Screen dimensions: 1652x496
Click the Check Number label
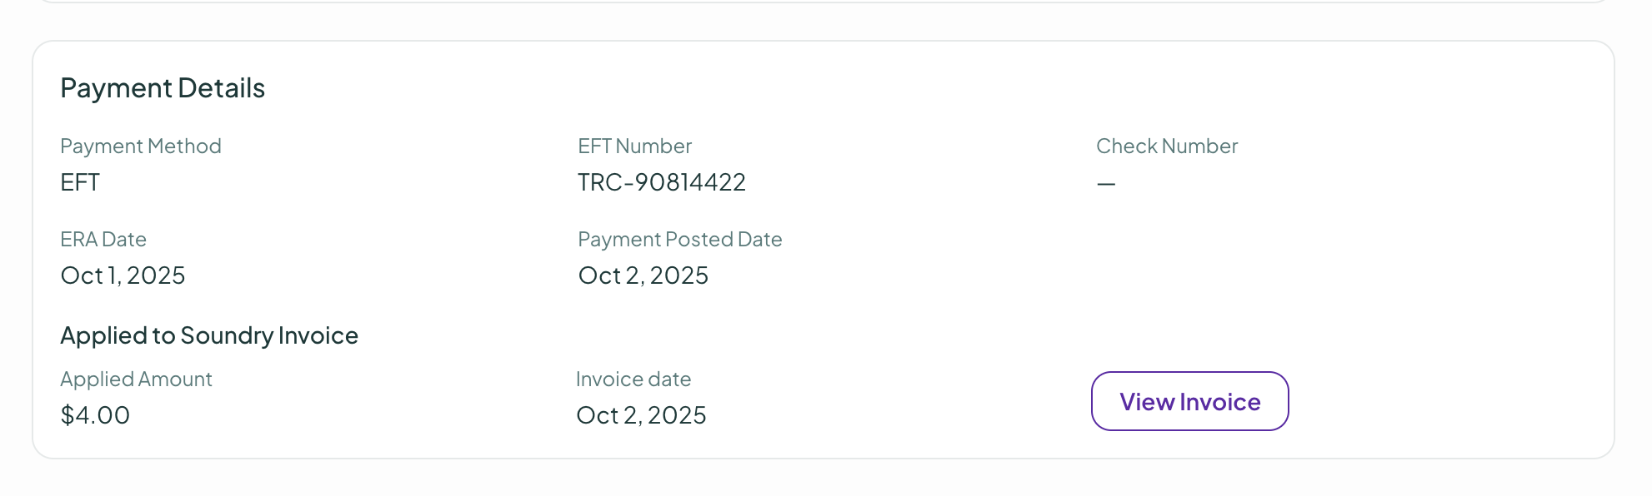point(1167,146)
